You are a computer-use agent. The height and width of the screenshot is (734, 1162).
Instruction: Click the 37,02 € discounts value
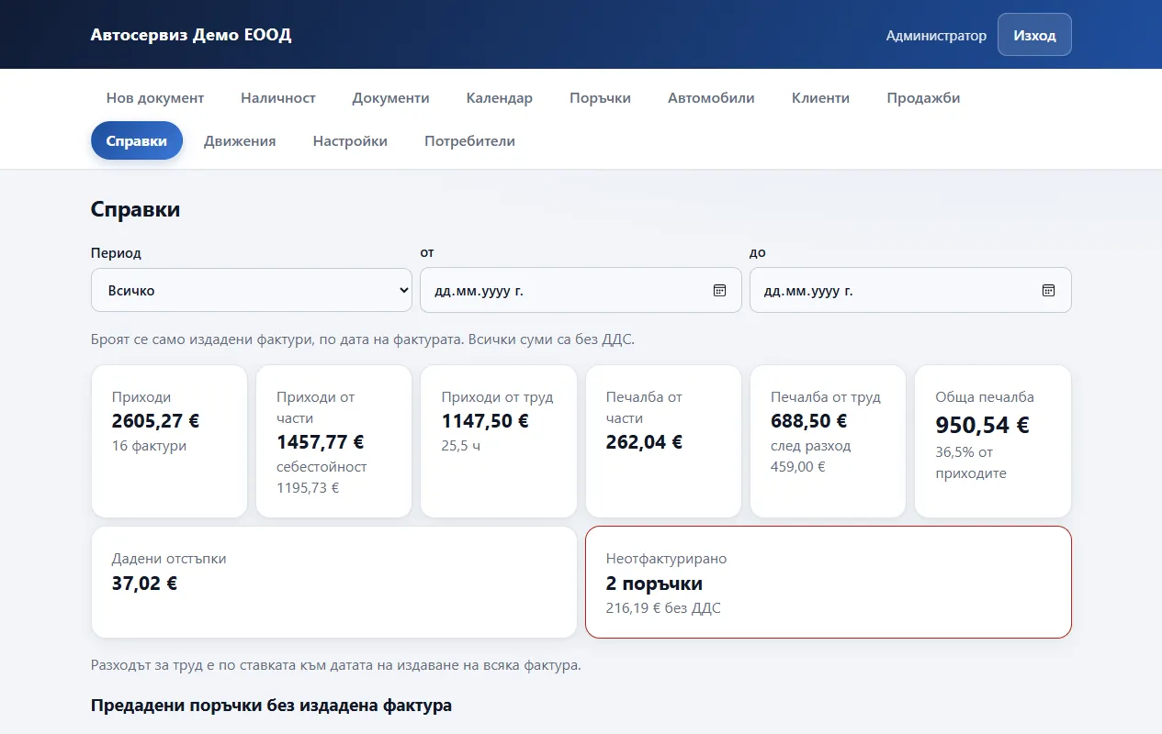pyautogui.click(x=144, y=583)
